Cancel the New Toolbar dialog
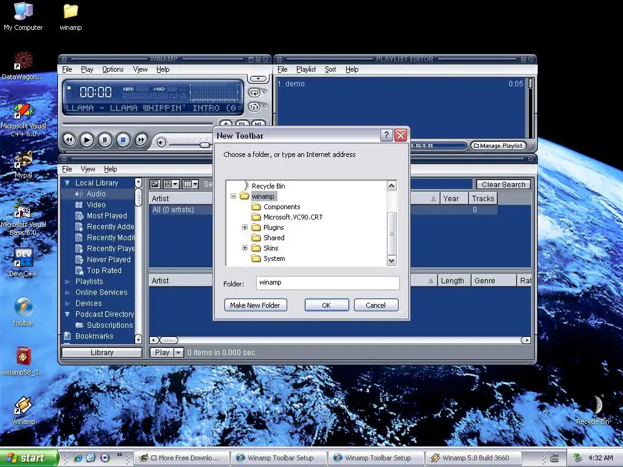The width and height of the screenshot is (623, 467). tap(376, 305)
